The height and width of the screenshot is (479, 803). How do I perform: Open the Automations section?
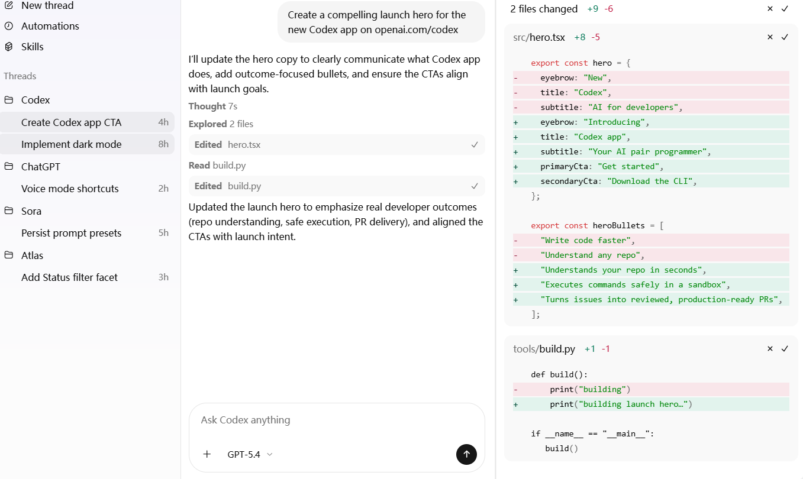point(50,26)
